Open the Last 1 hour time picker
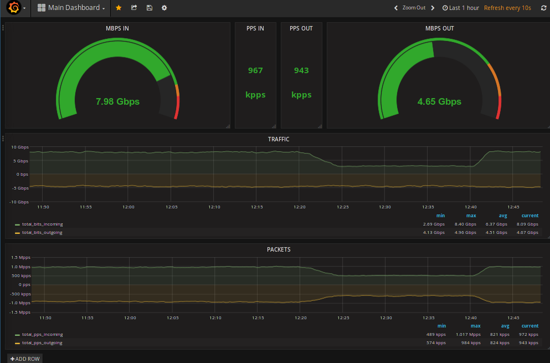The image size is (550, 363). (461, 8)
